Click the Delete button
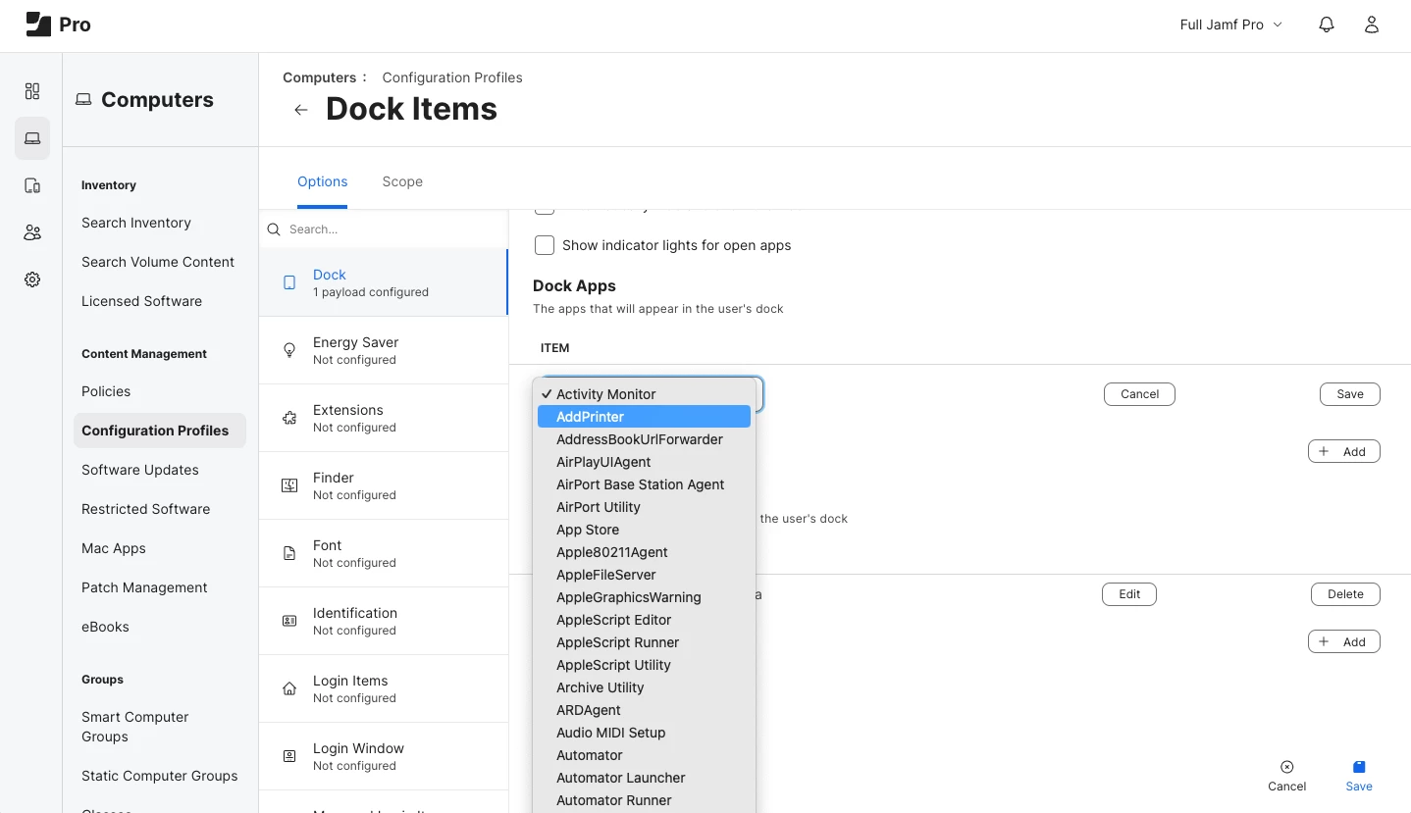 tap(1345, 594)
